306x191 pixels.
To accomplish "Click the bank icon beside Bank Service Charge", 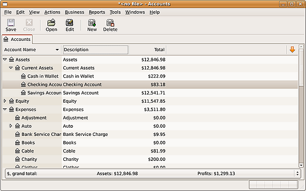I will [17, 134].
